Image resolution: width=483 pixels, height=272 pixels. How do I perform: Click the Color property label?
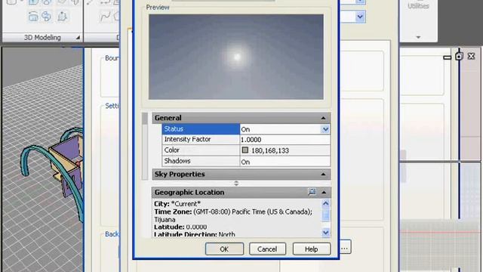171,150
